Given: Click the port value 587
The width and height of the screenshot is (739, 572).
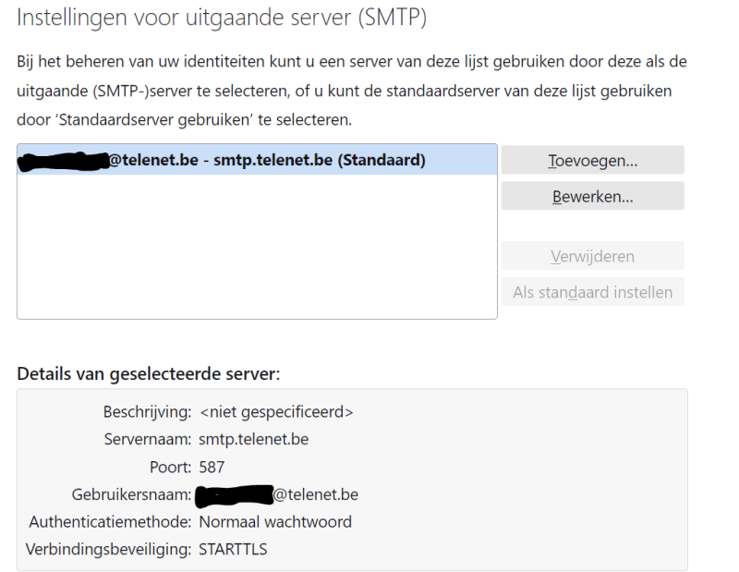Looking at the screenshot, I should coord(212,467).
